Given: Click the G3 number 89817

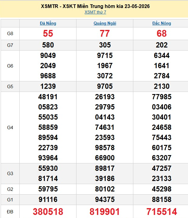Looking at the screenshot, I should pyautogui.click(x=105, y=168).
